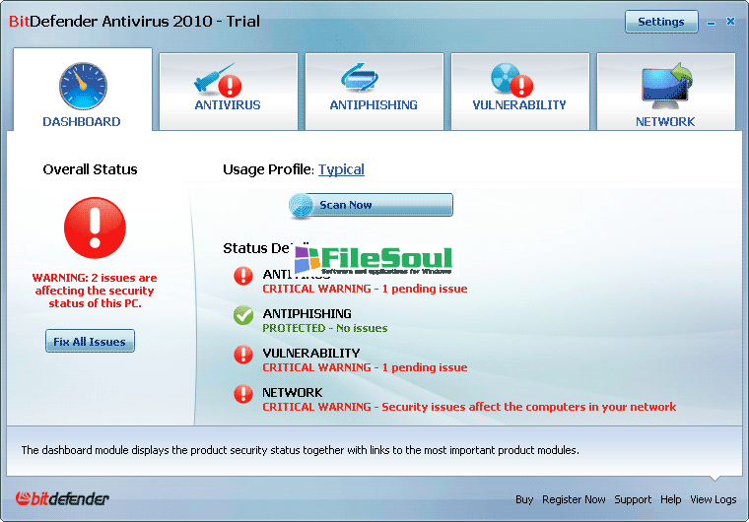Image resolution: width=749 pixels, height=522 pixels.
Task: Click the red warning icon beside Network status
Action: (243, 395)
